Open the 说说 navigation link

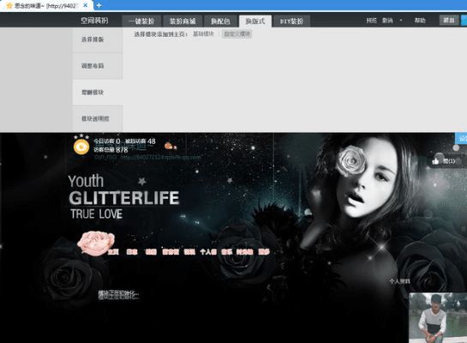click(x=189, y=252)
